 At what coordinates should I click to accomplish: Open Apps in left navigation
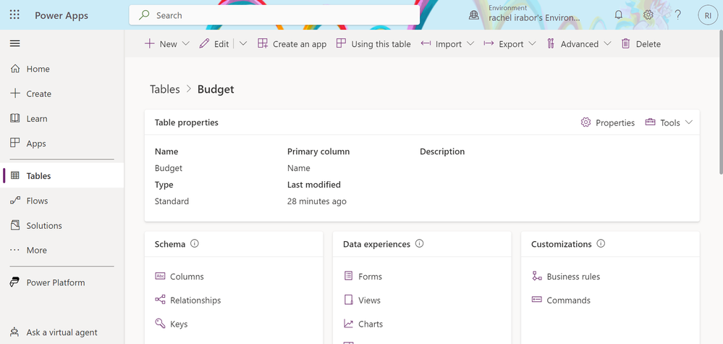coord(62,143)
